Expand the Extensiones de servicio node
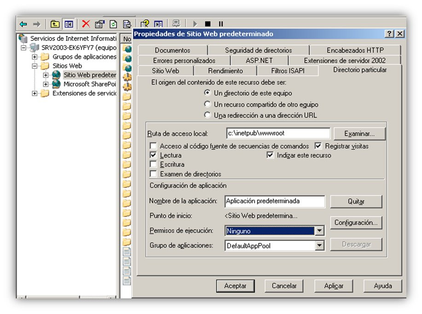Viewport: 422px width, 314px height. point(35,93)
